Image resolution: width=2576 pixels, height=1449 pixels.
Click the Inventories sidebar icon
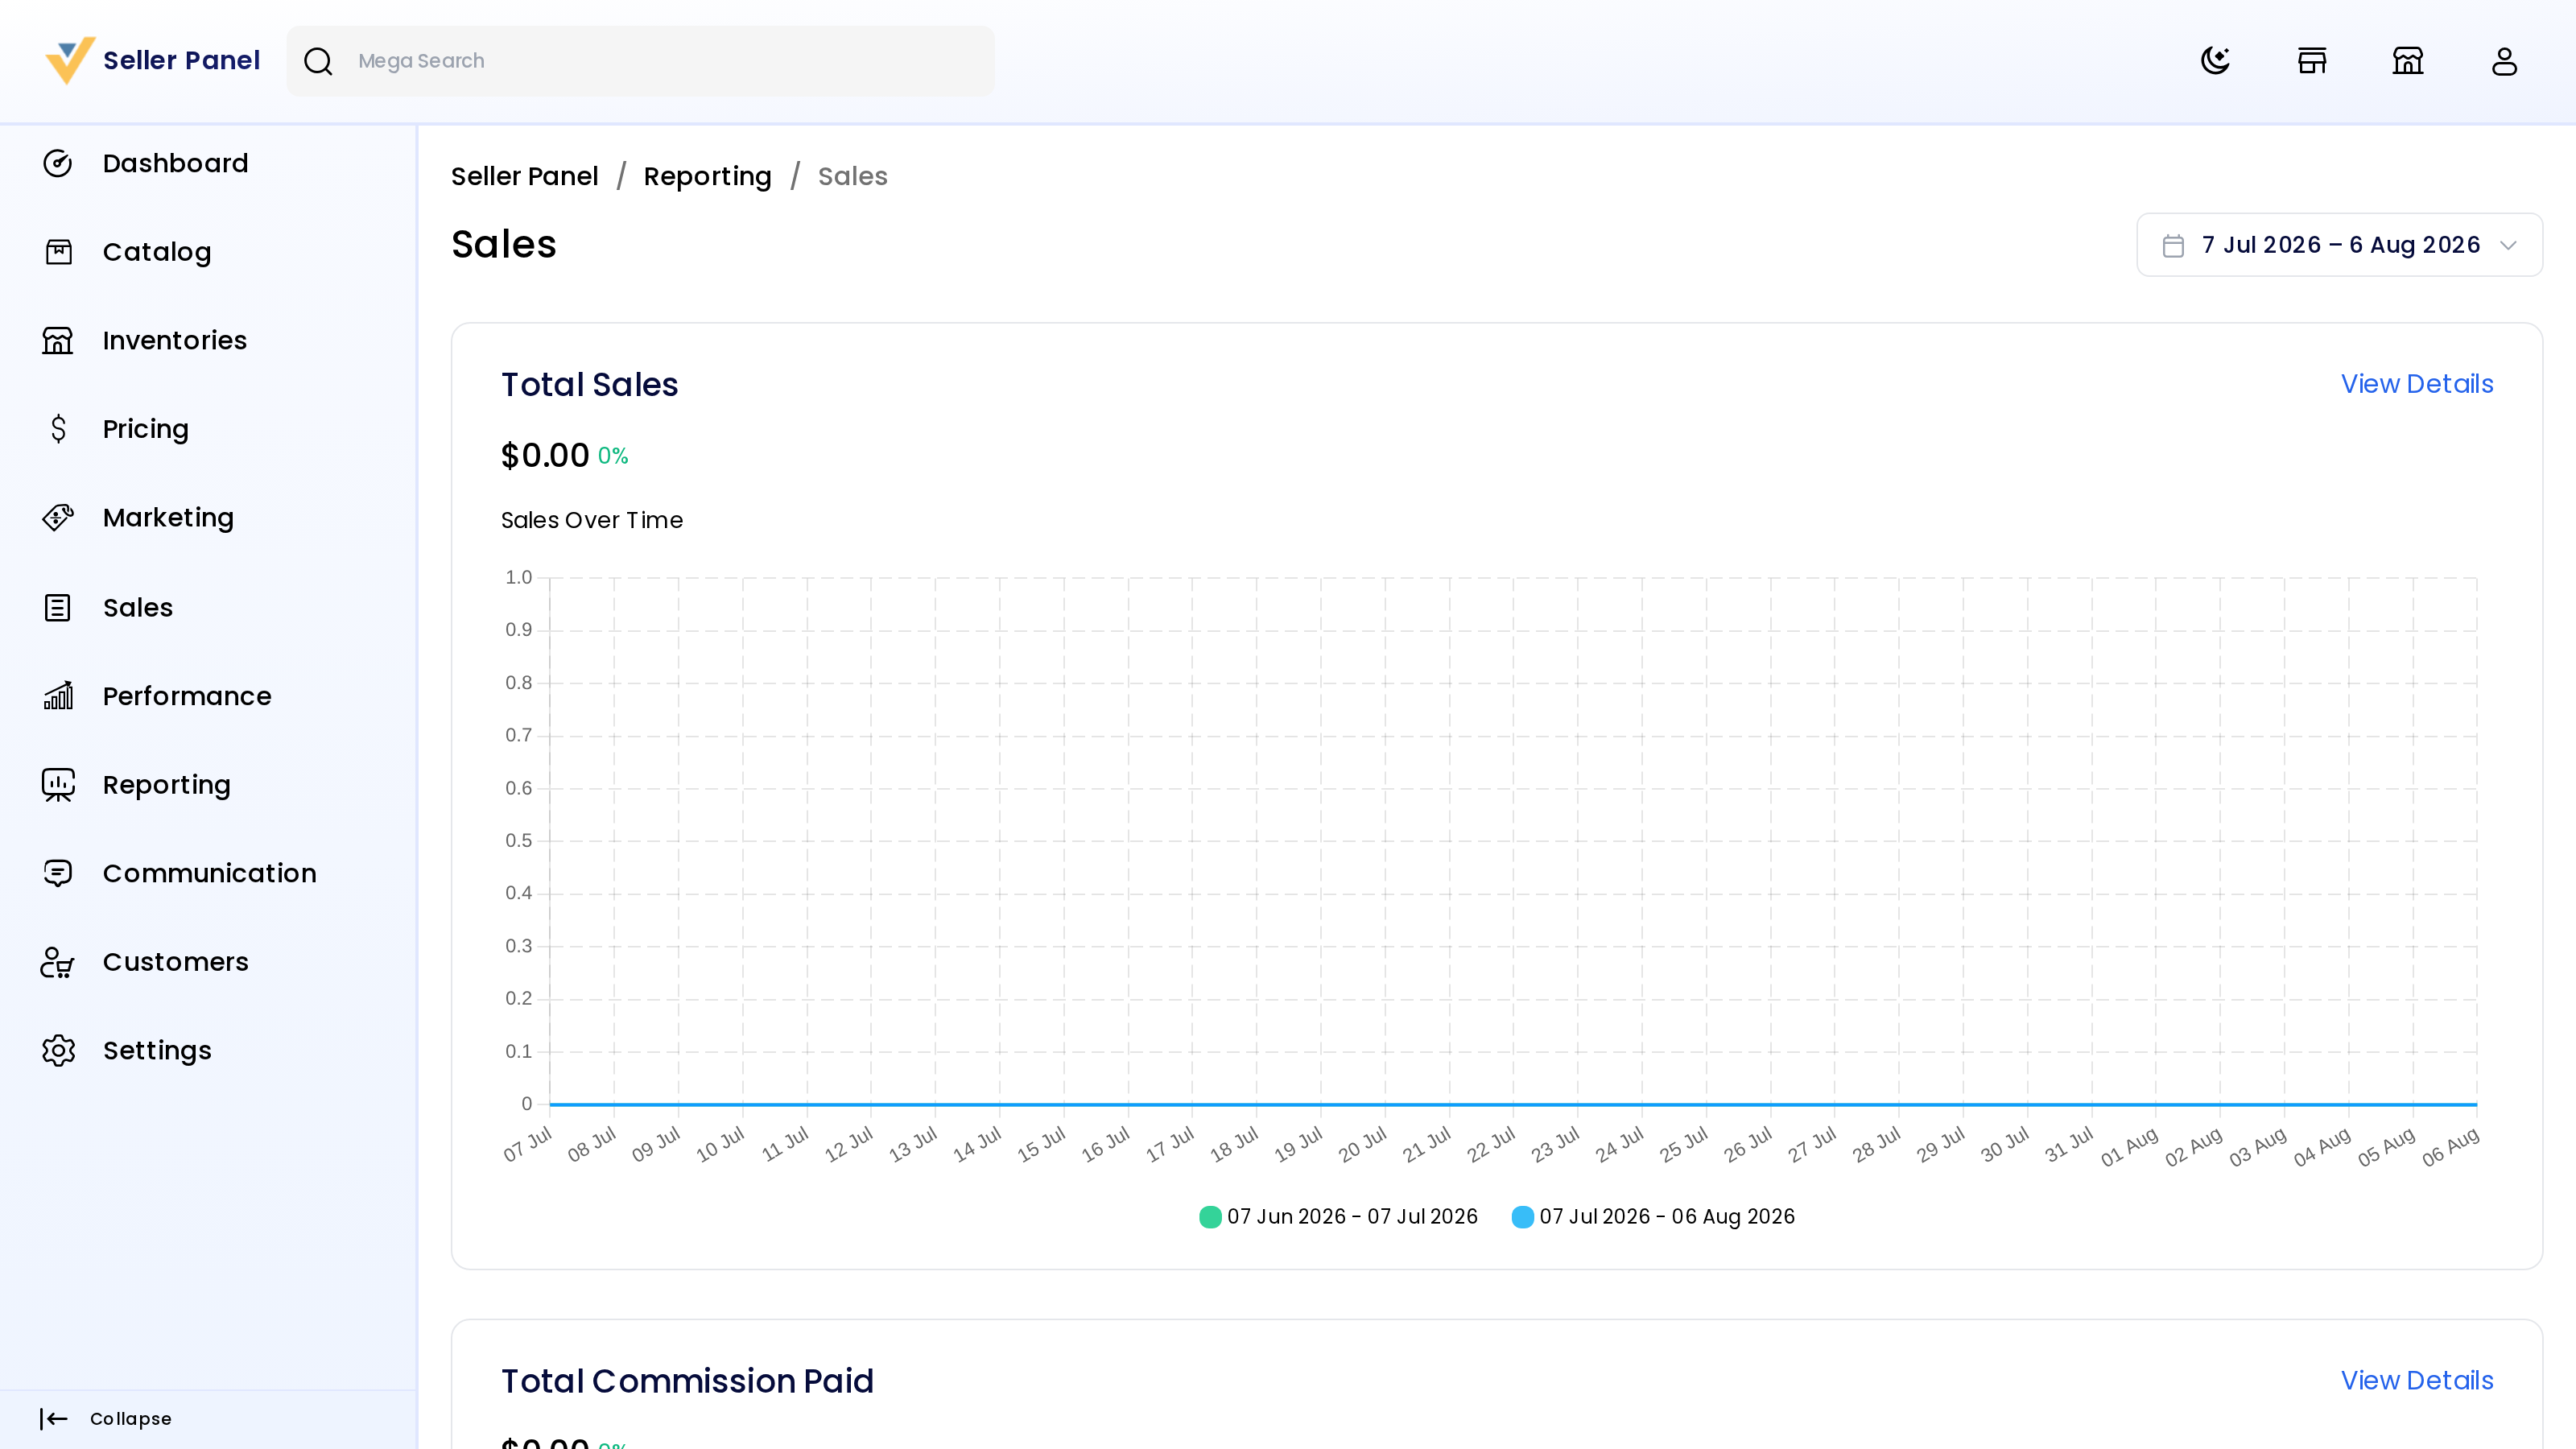(x=58, y=340)
